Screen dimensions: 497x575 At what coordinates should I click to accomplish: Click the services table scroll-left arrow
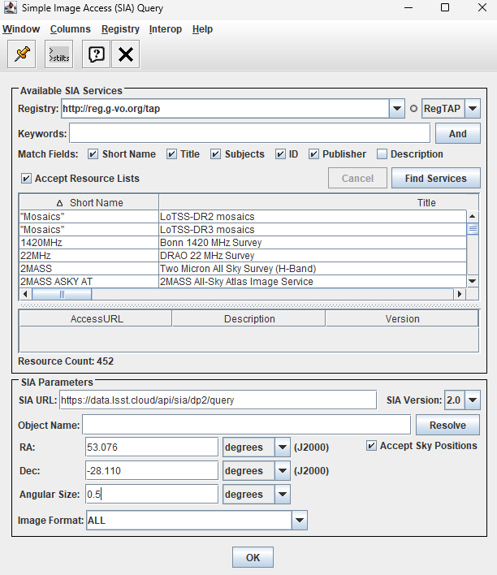pyautogui.click(x=25, y=294)
